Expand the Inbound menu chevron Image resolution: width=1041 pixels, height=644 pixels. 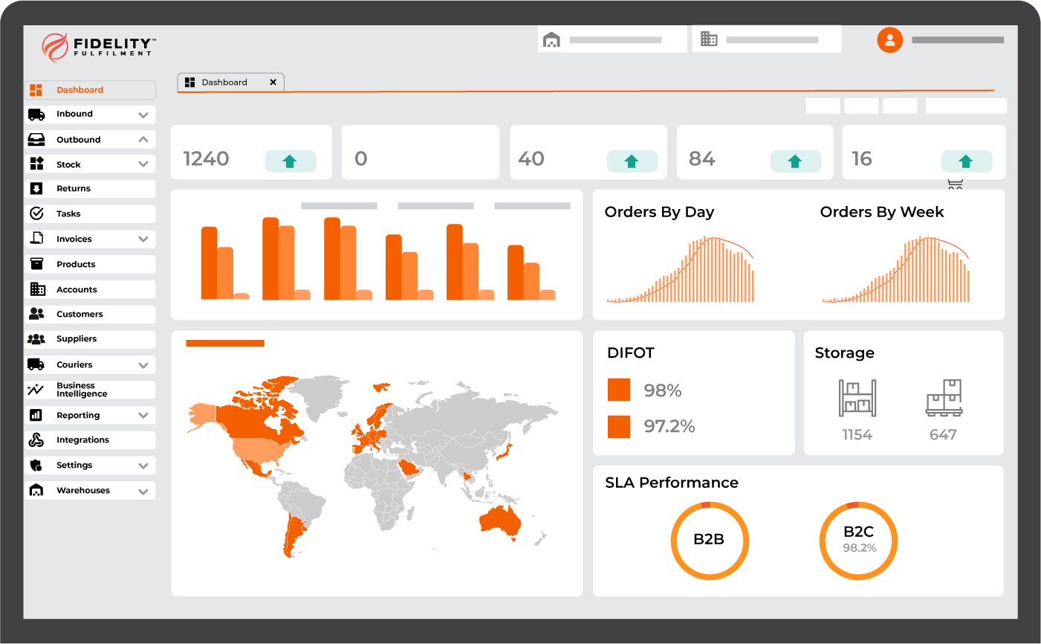pos(143,115)
